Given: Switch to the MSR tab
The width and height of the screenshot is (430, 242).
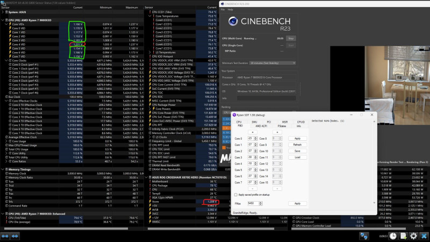Looking at the screenshot, I should [x=285, y=122].
